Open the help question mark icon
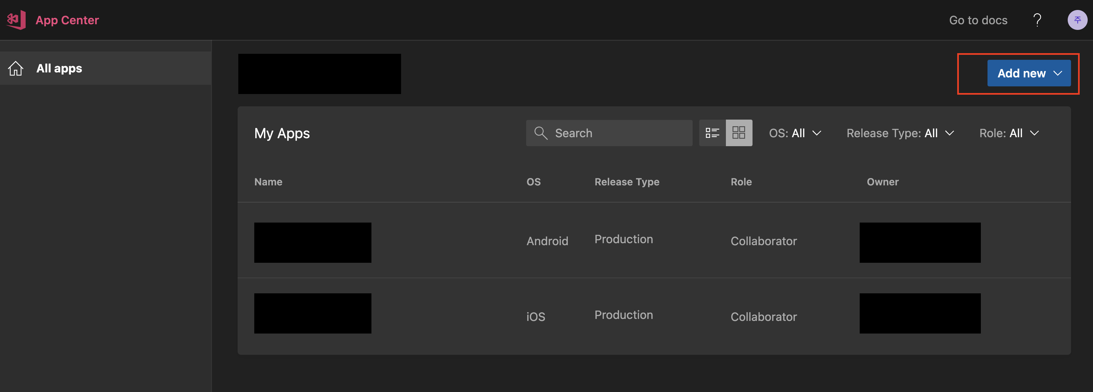This screenshot has height=392, width=1093. point(1037,20)
